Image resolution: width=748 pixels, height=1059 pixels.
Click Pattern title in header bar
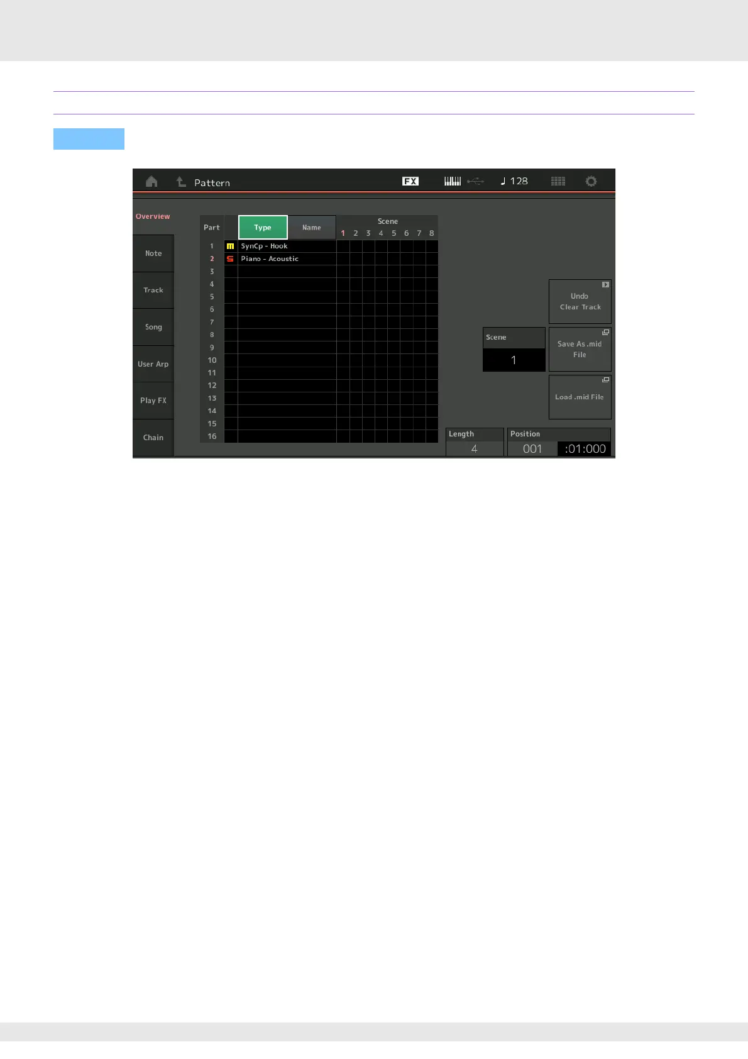click(x=212, y=183)
